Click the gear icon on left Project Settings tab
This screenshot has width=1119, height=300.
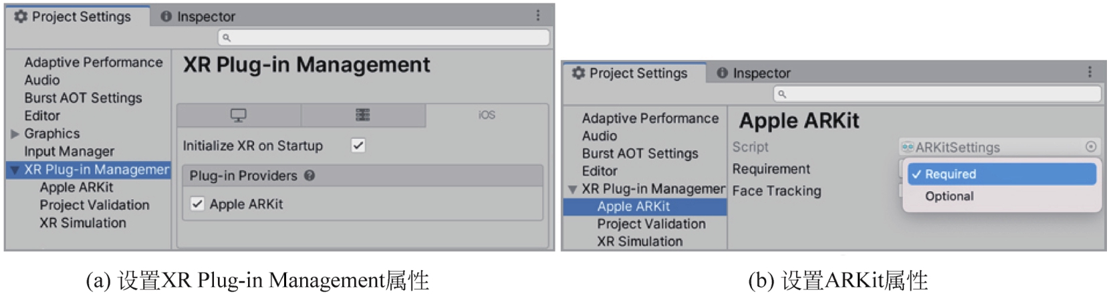[x=21, y=16]
